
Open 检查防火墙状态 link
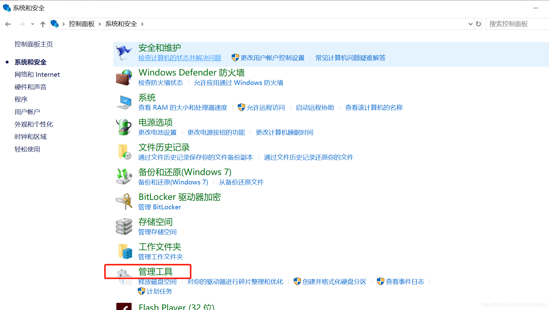click(161, 83)
